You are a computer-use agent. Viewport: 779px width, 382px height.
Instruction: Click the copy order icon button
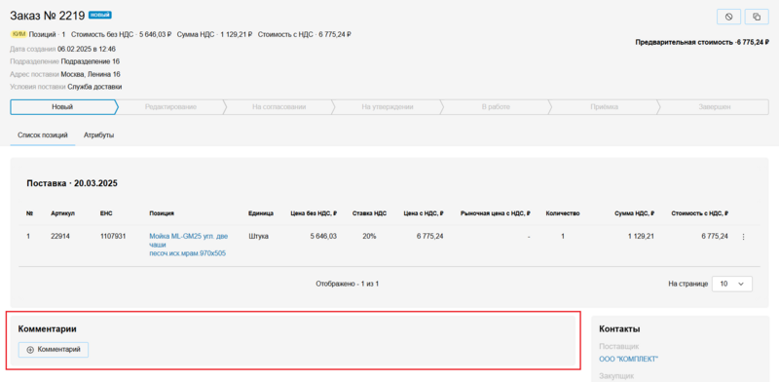click(757, 17)
